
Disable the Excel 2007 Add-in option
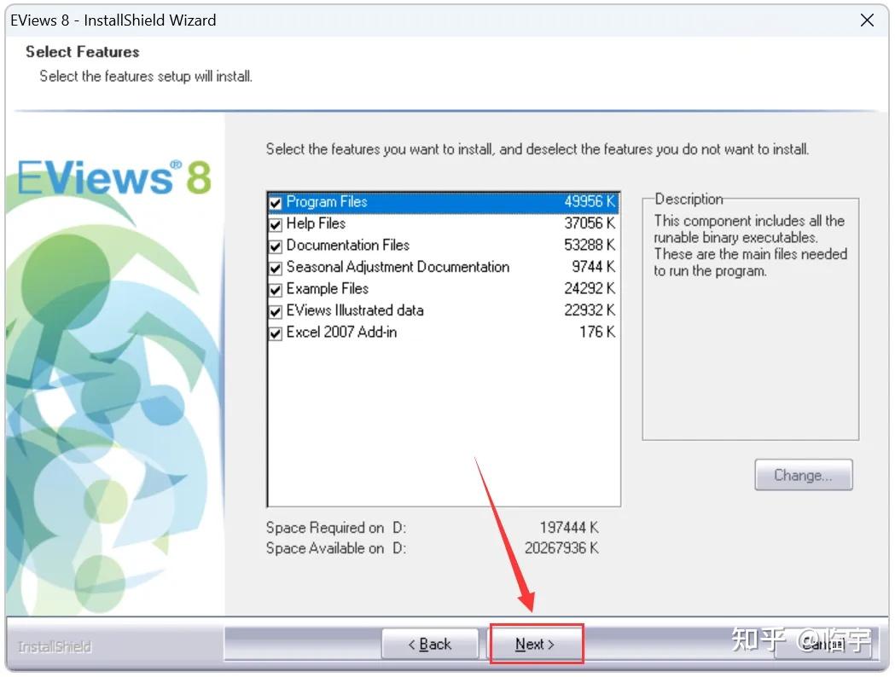(x=275, y=333)
